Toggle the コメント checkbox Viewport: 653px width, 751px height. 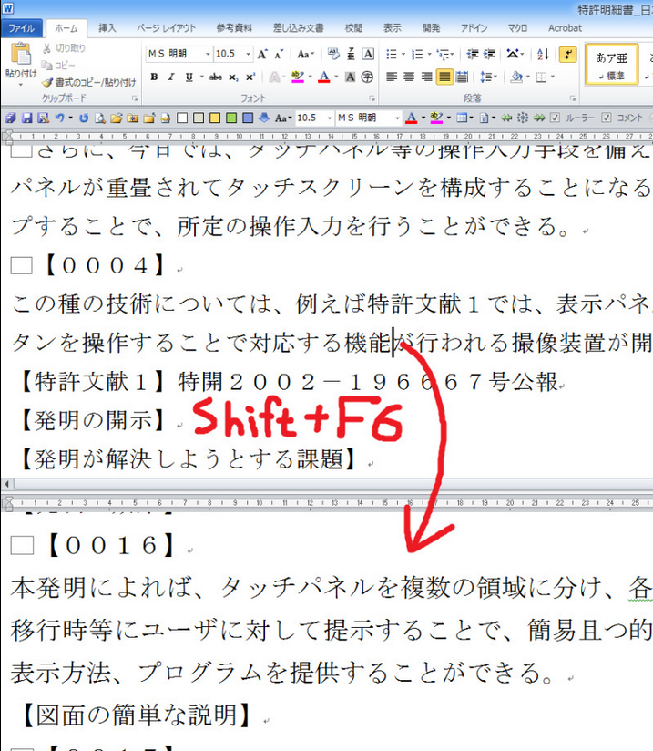coord(608,118)
